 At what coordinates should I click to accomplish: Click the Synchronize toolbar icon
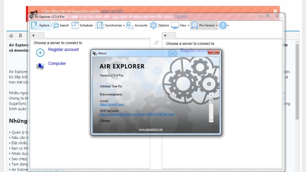(101, 25)
